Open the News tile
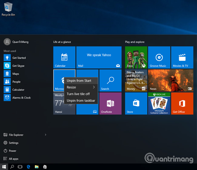The height and width of the screenshot is (170, 197). [x=171, y=80]
